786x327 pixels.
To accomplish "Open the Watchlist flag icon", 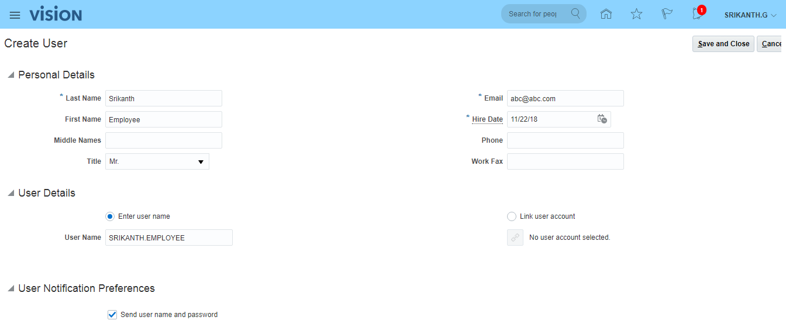I will [x=667, y=14].
